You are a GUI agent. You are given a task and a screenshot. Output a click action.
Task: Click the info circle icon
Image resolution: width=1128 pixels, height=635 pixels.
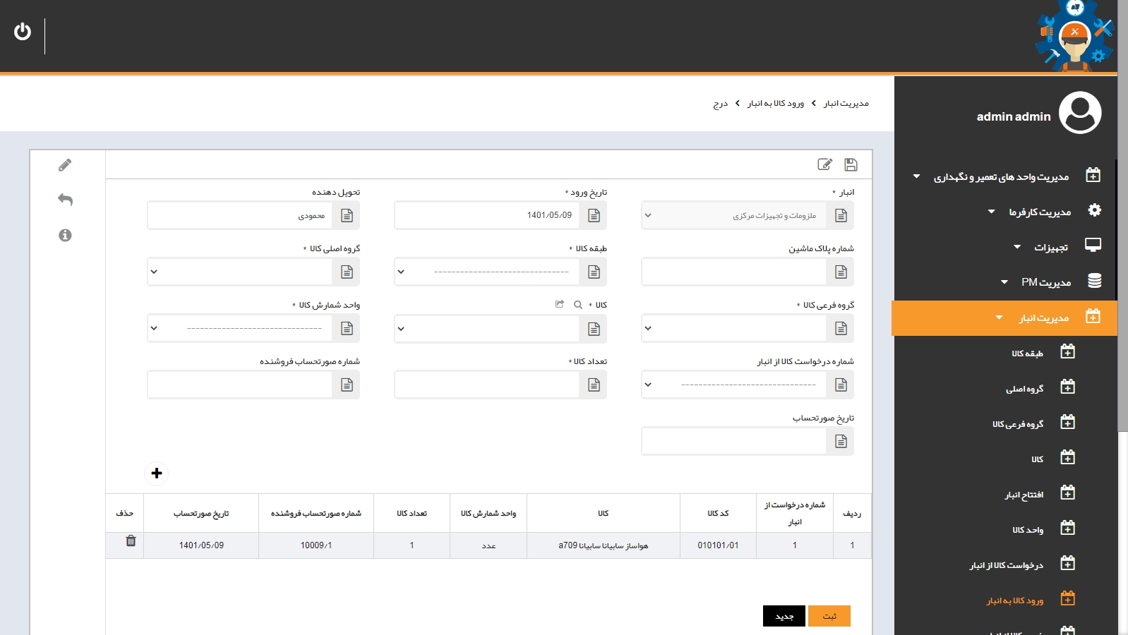[65, 236]
